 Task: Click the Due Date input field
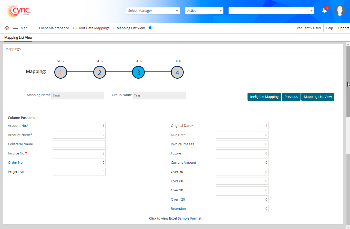(242, 135)
